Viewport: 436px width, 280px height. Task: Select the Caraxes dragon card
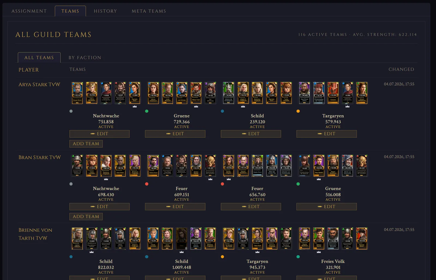pos(333,93)
